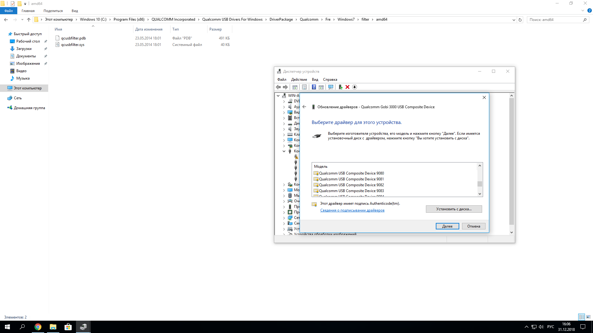Switch Explorer to details view icon
This screenshot has height=333, width=593.
[582, 317]
